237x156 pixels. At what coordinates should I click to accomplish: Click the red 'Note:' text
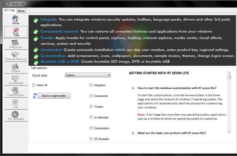(141, 115)
